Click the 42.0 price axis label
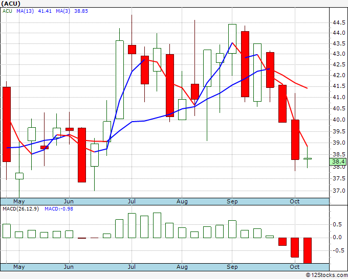 (x=339, y=75)
